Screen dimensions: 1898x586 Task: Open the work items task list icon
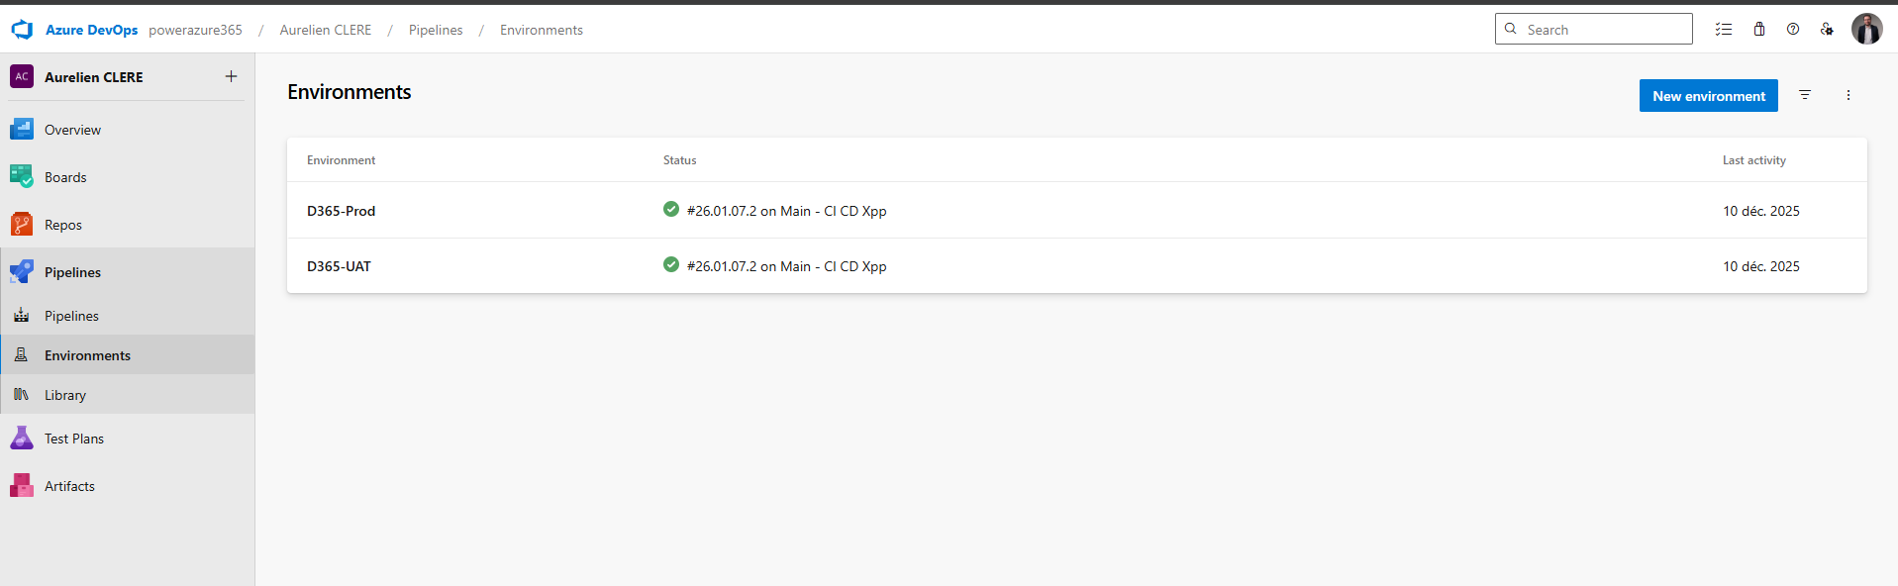click(1724, 29)
